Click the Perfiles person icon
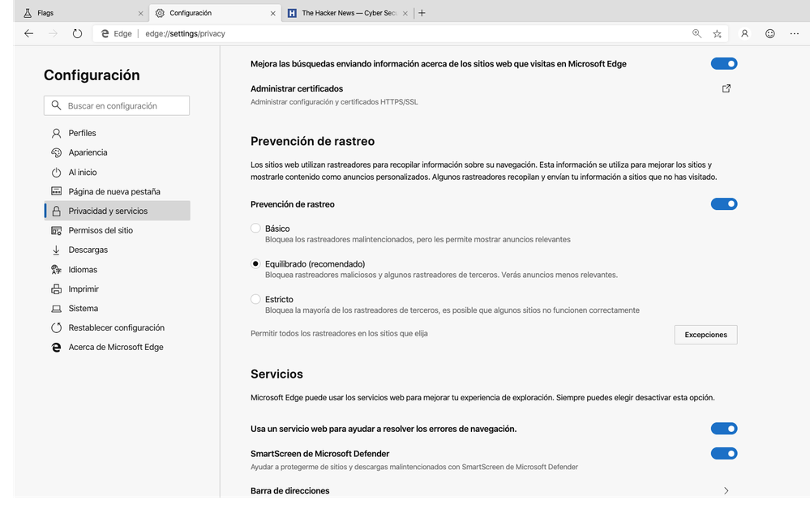The height and width of the screenshot is (513, 810). tap(56, 133)
